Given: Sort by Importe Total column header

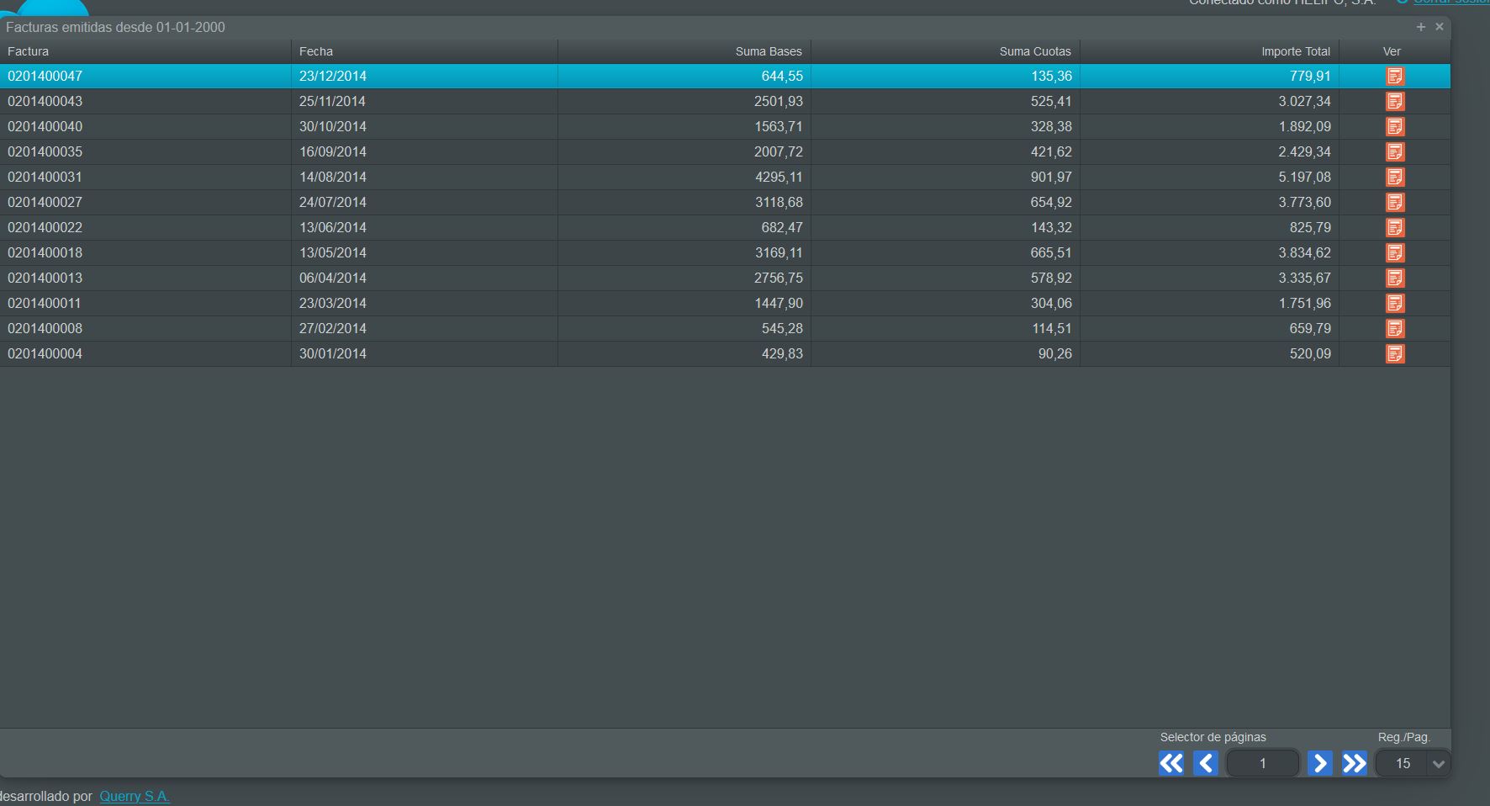Looking at the screenshot, I should coord(1295,51).
